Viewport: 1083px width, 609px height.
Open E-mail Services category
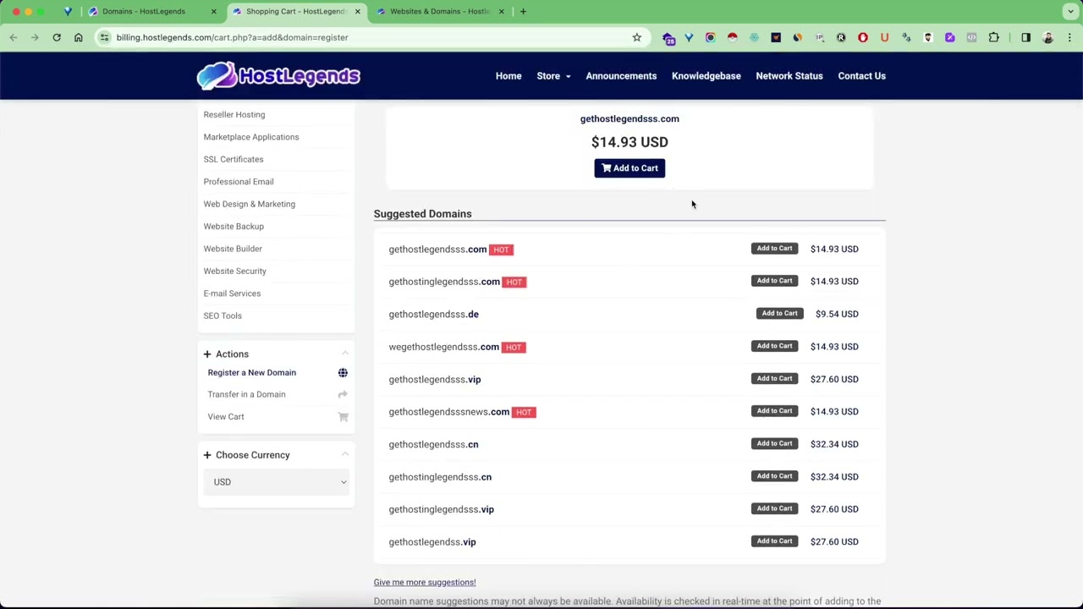(232, 294)
